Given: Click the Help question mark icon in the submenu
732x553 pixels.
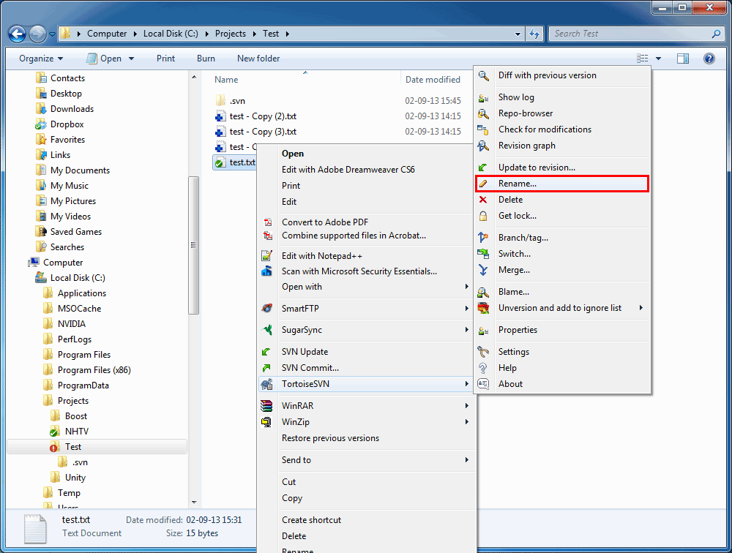Looking at the screenshot, I should 483,368.
